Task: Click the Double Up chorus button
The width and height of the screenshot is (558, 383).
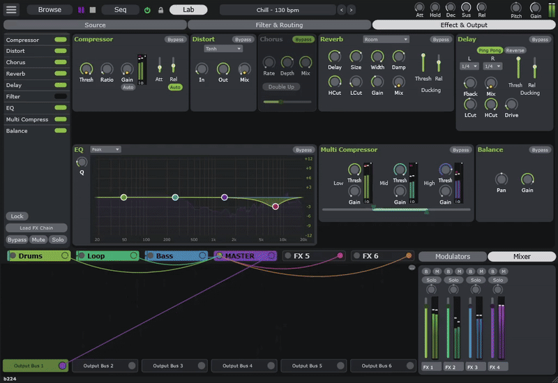Action: [281, 87]
